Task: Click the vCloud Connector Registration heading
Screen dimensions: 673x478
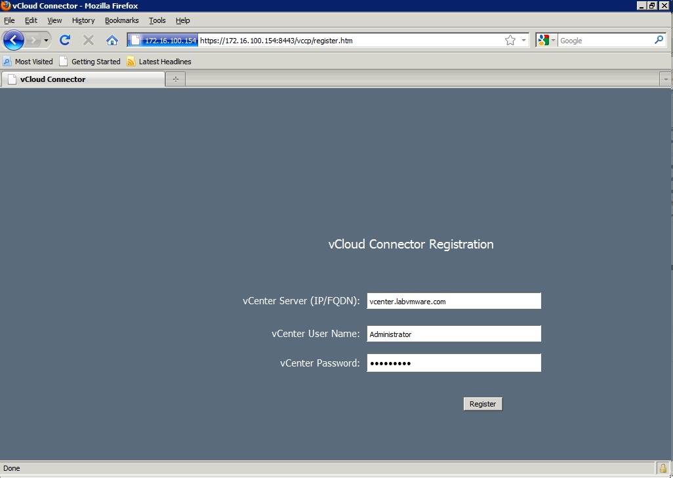Action: (x=411, y=244)
